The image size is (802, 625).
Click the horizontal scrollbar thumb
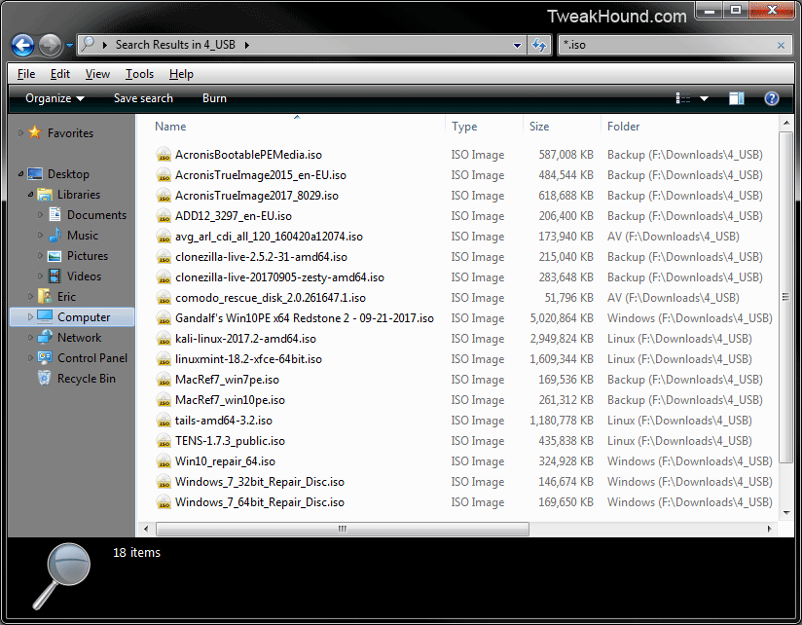coord(343,529)
